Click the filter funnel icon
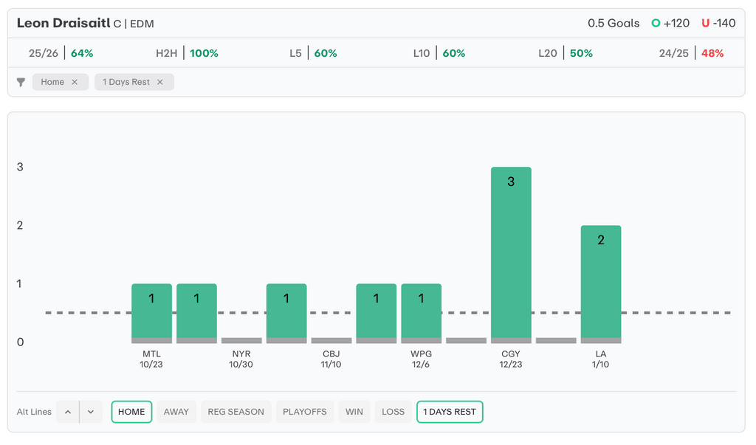756x445 pixels. (21, 82)
